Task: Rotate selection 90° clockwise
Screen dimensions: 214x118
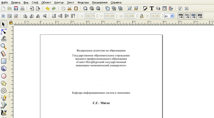Action: tap(31, 16)
